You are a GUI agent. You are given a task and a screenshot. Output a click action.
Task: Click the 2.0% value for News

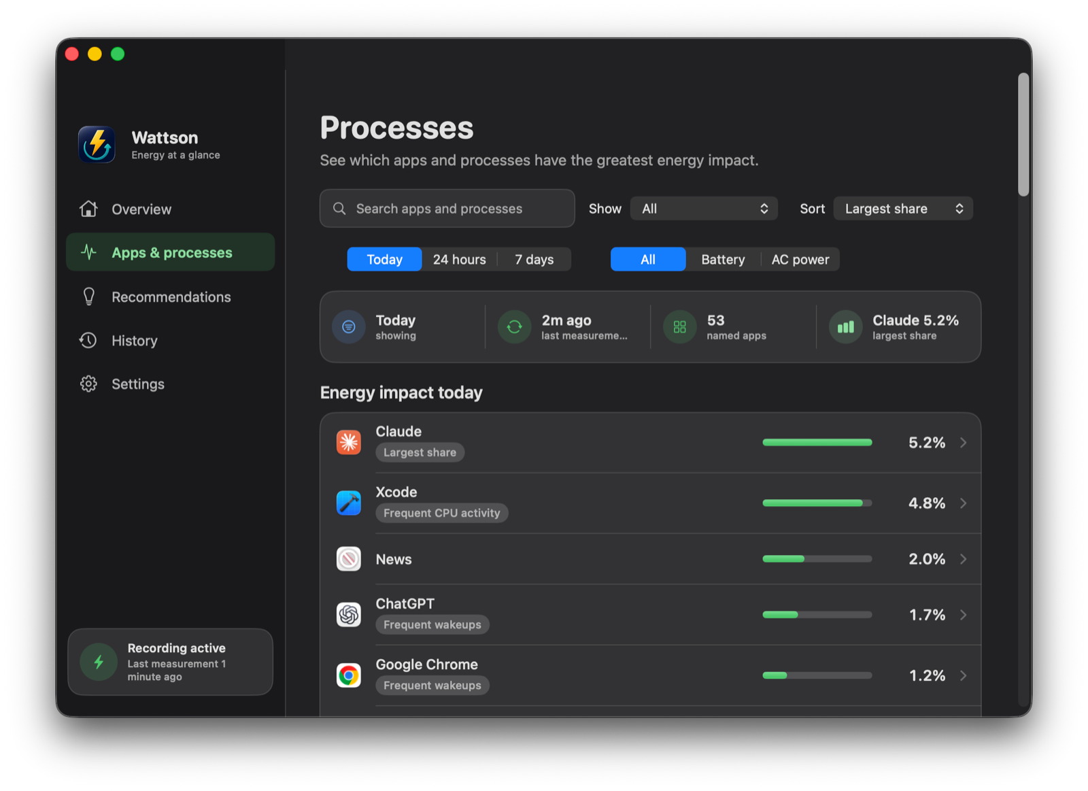coord(927,559)
